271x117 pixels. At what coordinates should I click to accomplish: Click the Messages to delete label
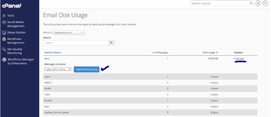pos(55,64)
